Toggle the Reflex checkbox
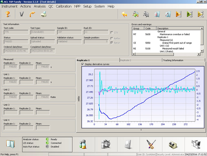This screenshot has height=156, width=207. point(112,38)
